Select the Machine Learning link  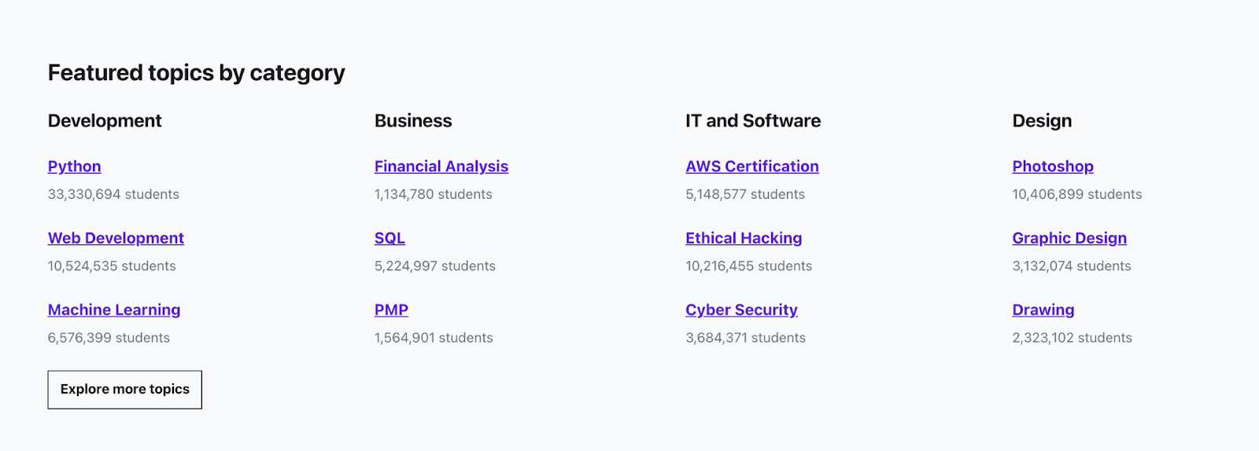(x=114, y=310)
